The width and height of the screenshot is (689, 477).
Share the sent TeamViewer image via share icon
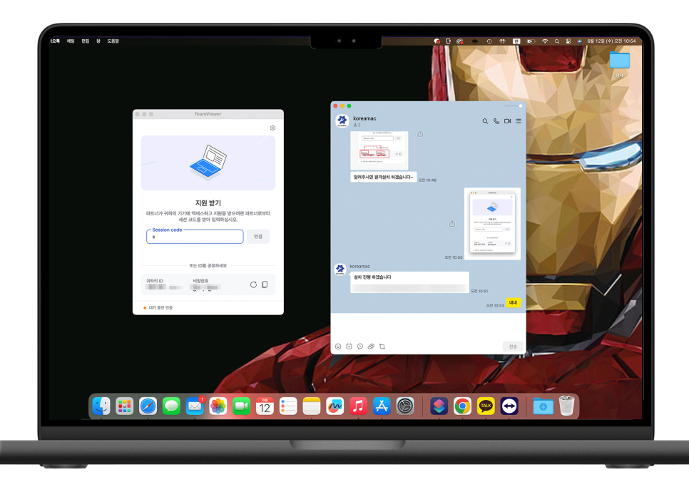(x=452, y=224)
